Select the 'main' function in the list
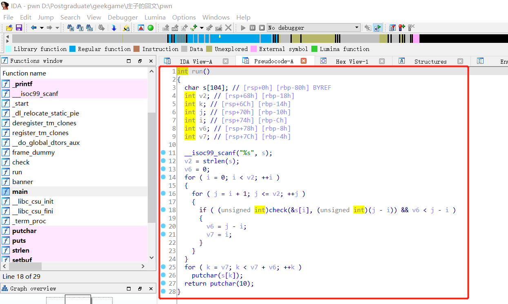The width and height of the screenshot is (508, 304). pos(74,191)
